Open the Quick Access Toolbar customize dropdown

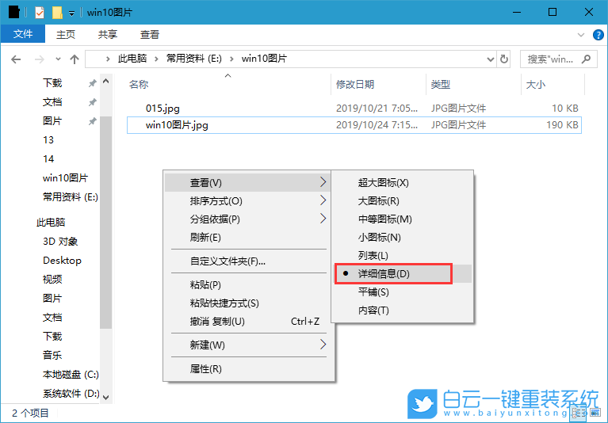71,13
